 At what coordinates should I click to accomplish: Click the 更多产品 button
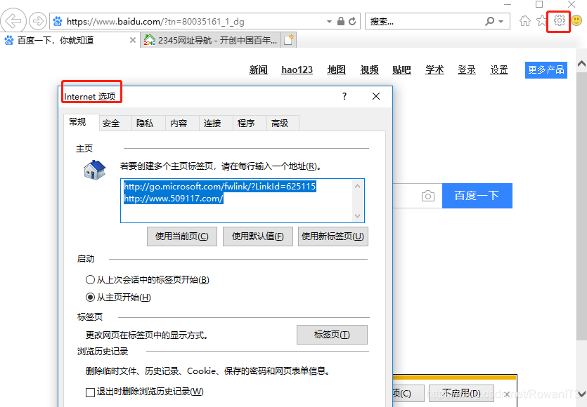point(546,70)
